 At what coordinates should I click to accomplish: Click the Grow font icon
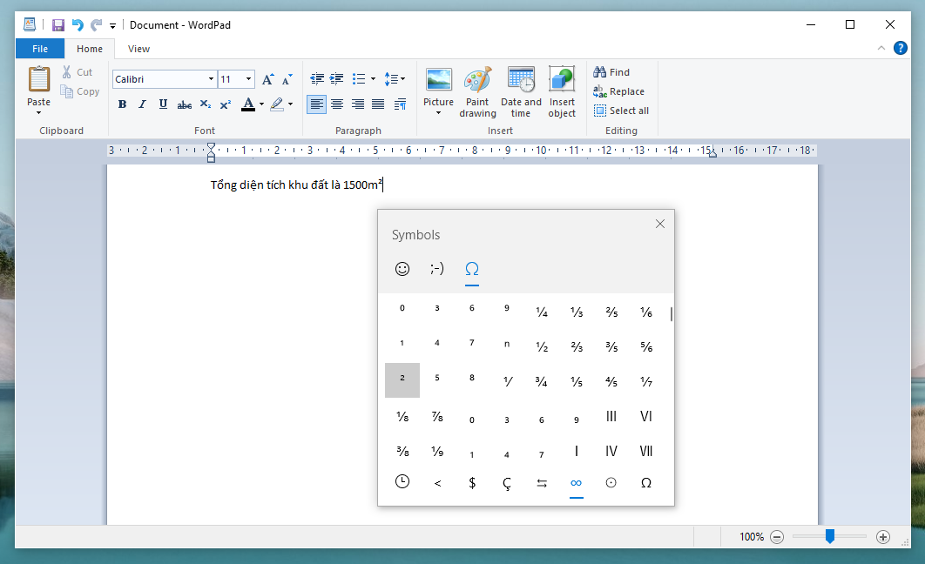click(x=268, y=79)
